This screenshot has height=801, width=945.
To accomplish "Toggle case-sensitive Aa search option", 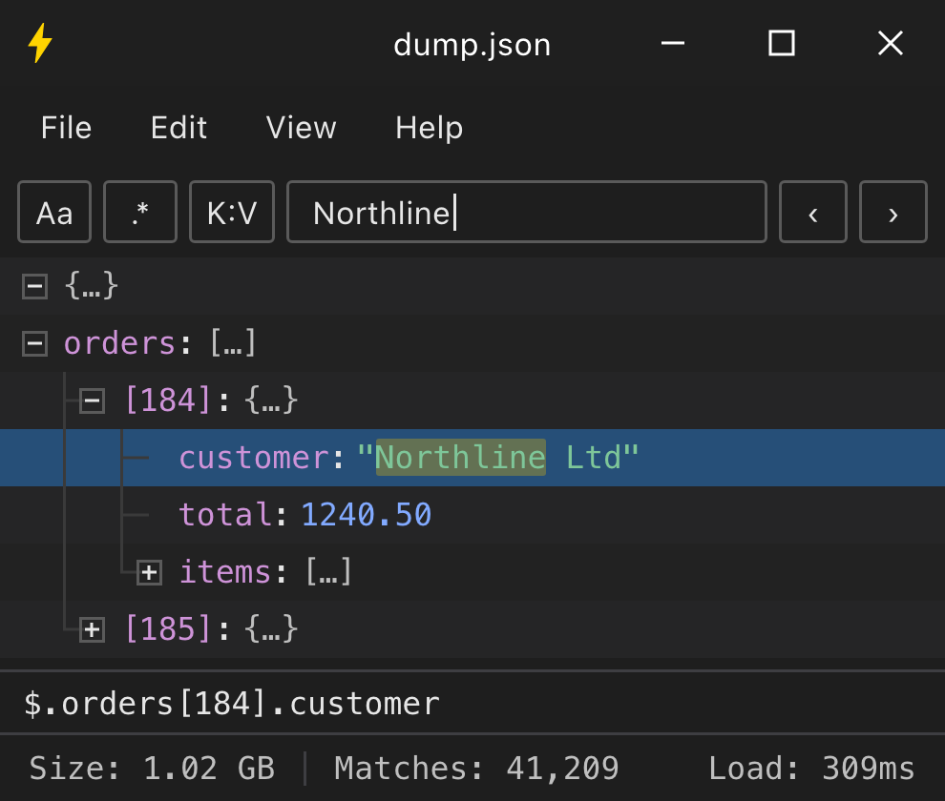I will [x=54, y=212].
